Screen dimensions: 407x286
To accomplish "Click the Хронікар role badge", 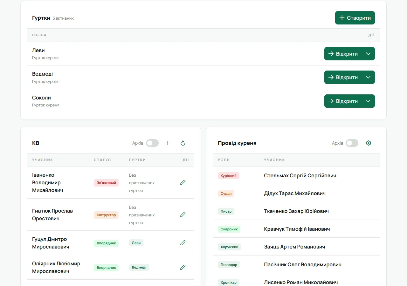I will (x=229, y=283).
